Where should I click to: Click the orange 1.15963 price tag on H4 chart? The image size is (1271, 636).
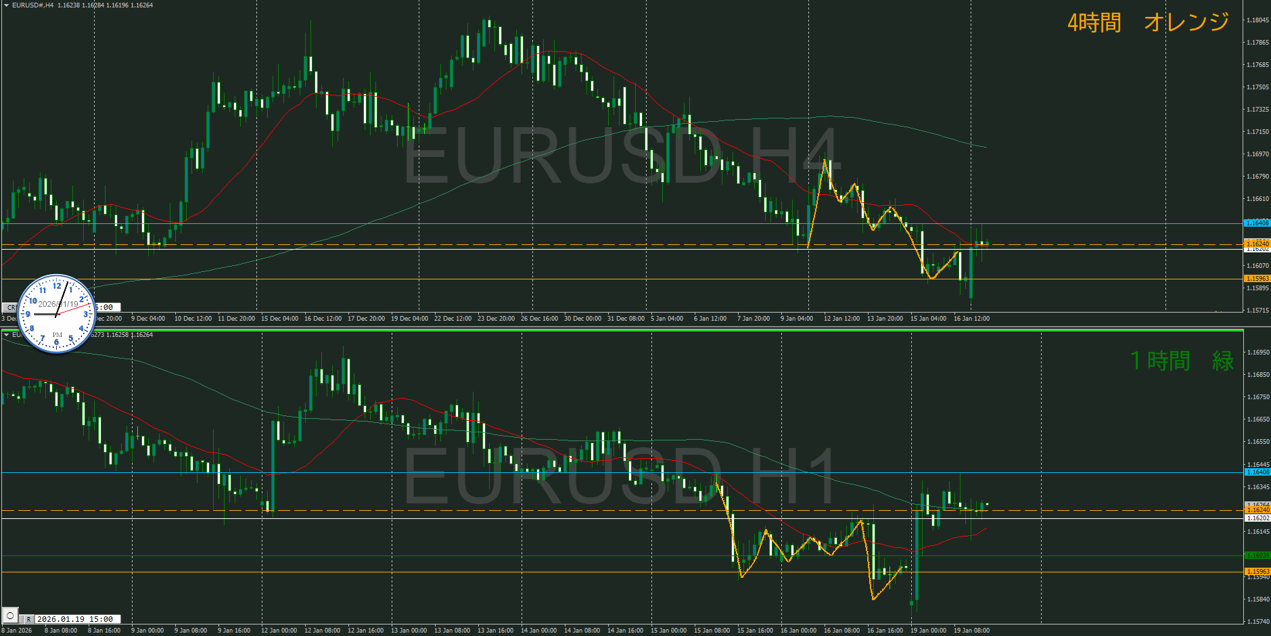coord(1257,279)
